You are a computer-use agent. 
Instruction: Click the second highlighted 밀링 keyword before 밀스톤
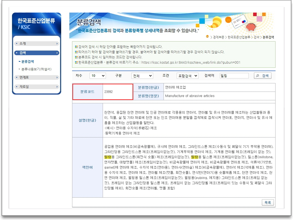coord(194,157)
